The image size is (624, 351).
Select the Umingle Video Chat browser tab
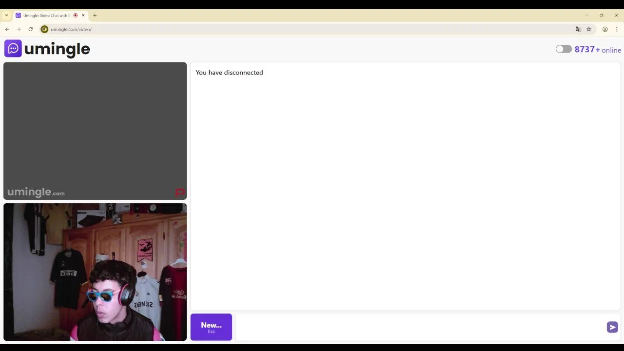pos(50,16)
